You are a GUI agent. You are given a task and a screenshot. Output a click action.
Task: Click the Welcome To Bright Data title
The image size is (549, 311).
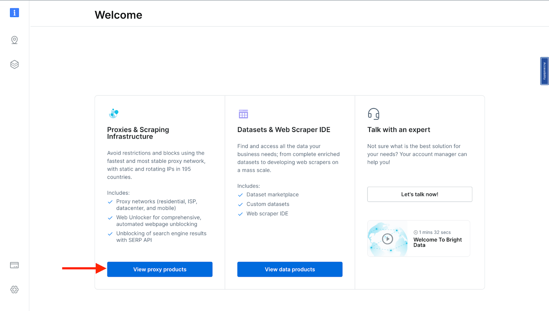(x=437, y=242)
